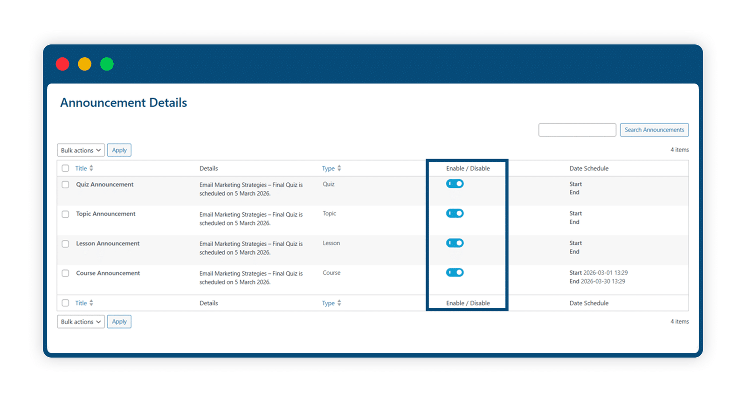
Task: Turn off the Lesson Announcement switch
Action: coord(455,243)
